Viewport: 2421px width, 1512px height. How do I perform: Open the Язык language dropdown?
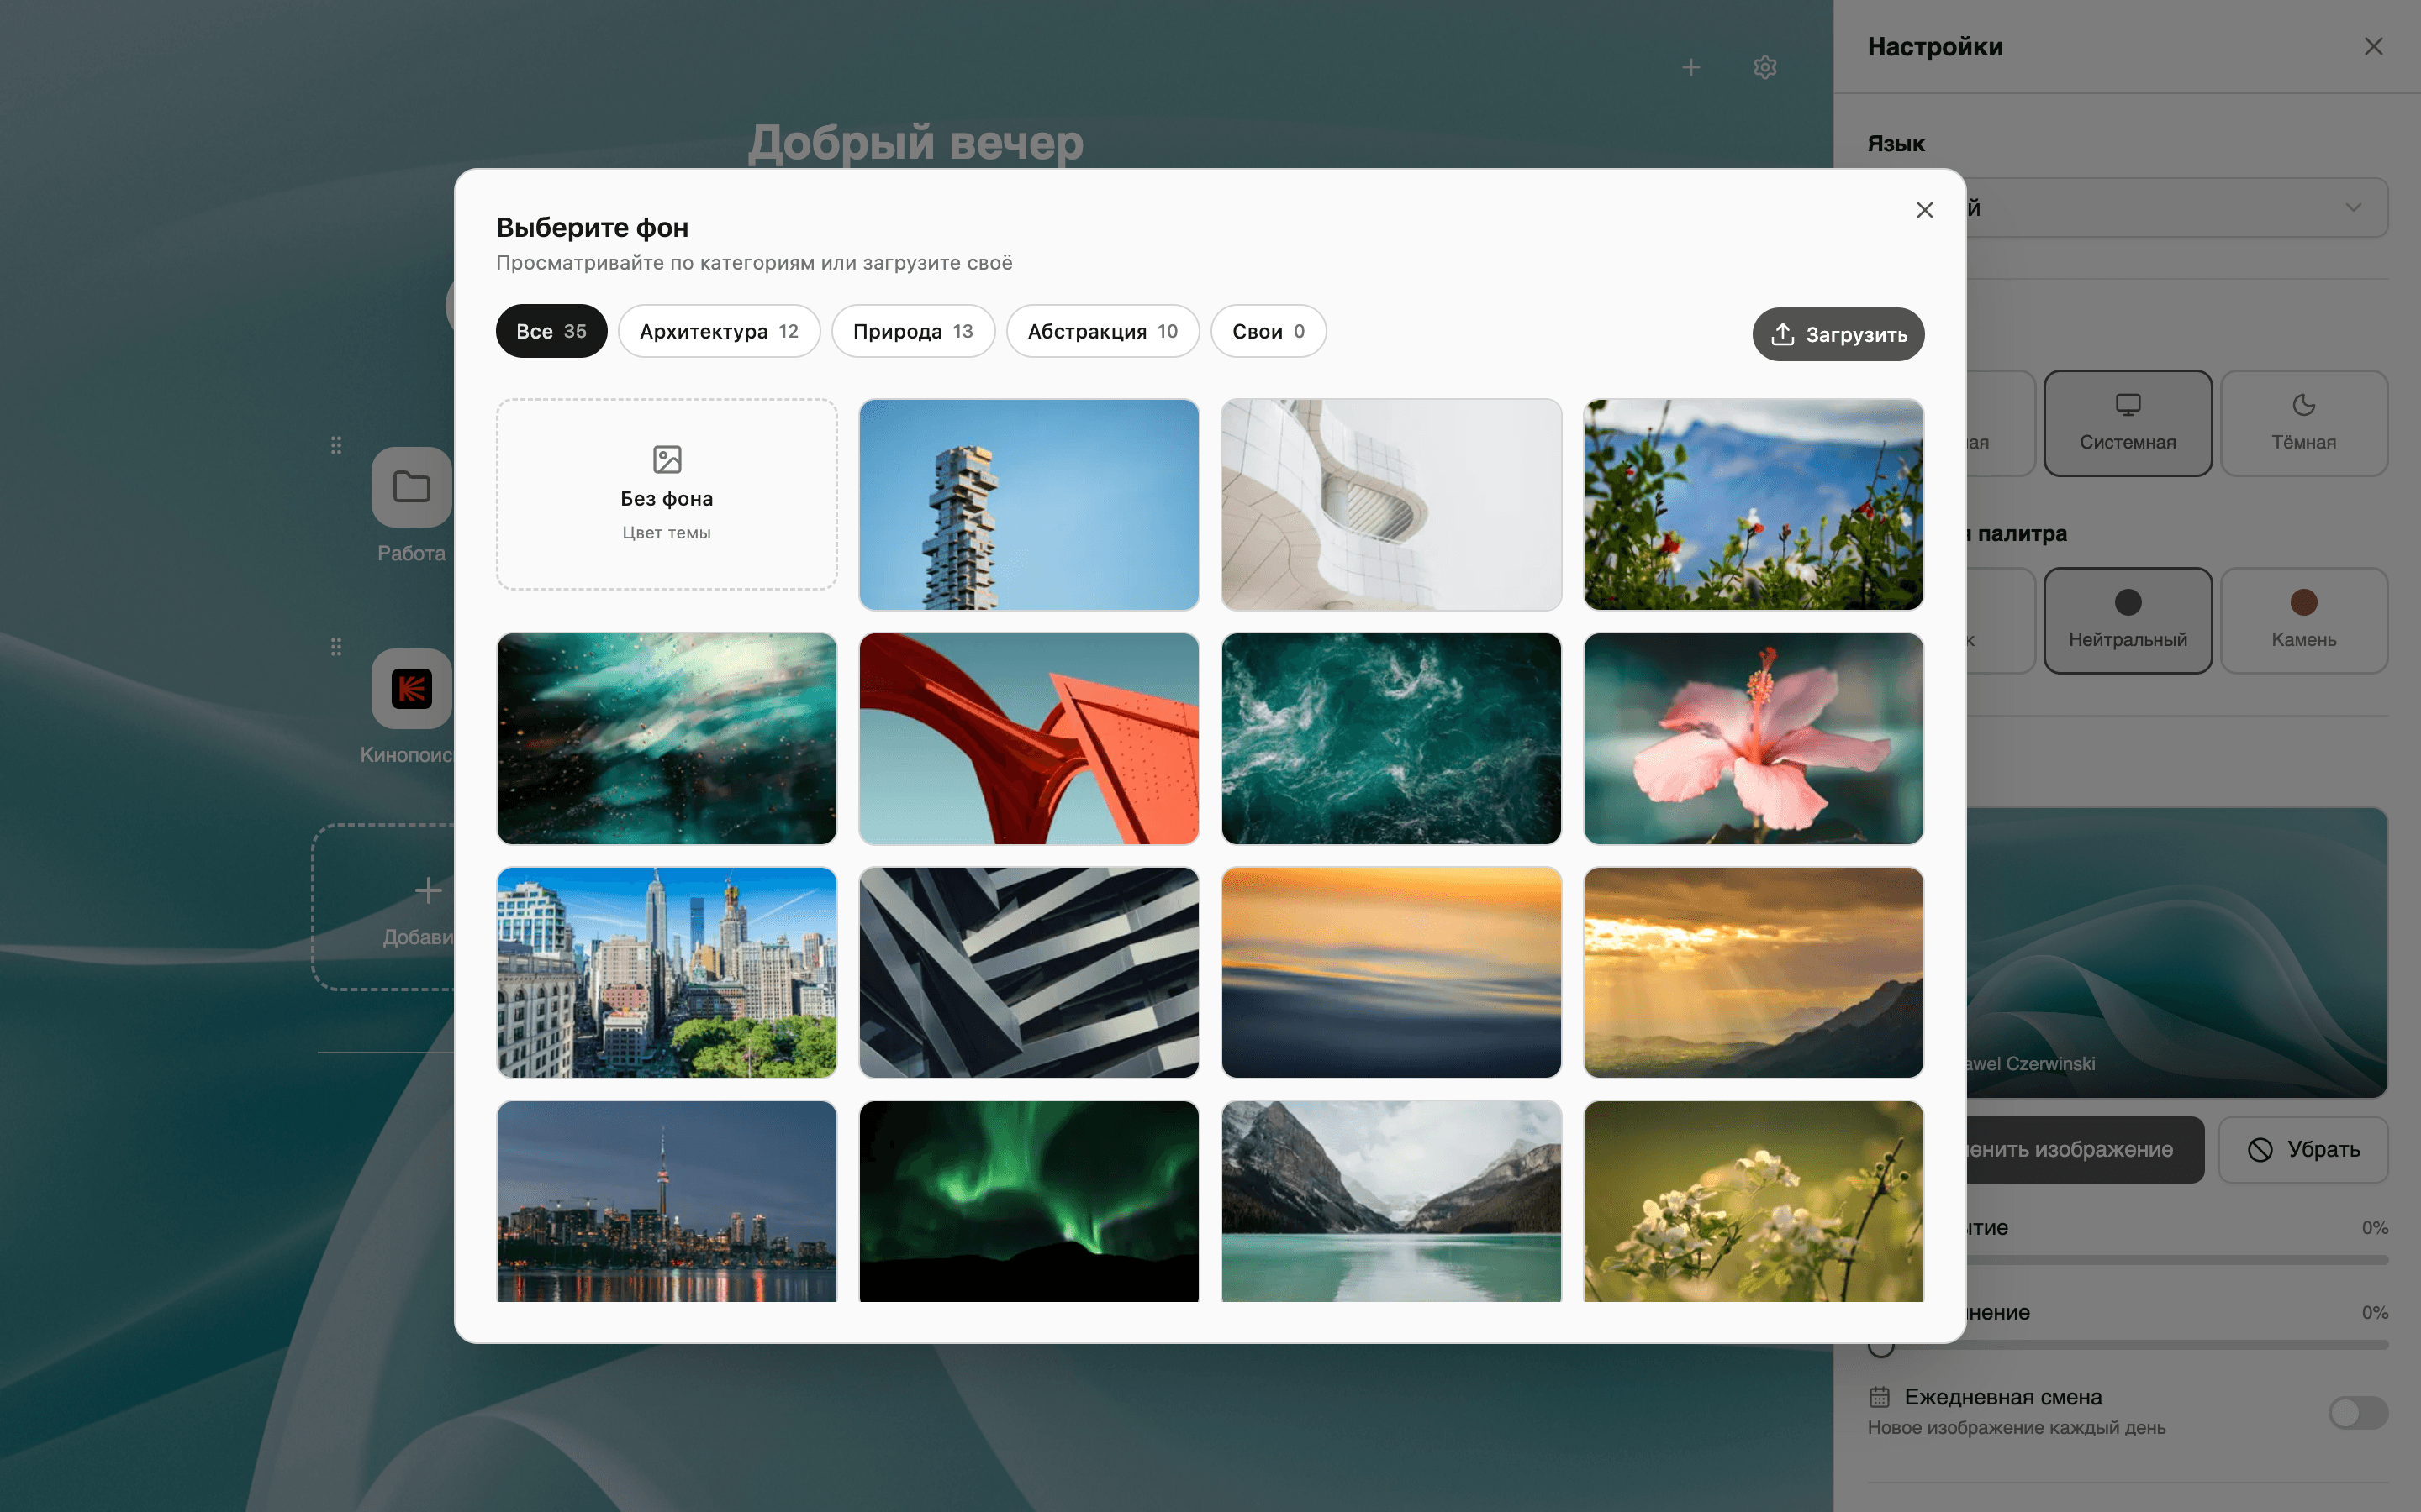(2177, 208)
